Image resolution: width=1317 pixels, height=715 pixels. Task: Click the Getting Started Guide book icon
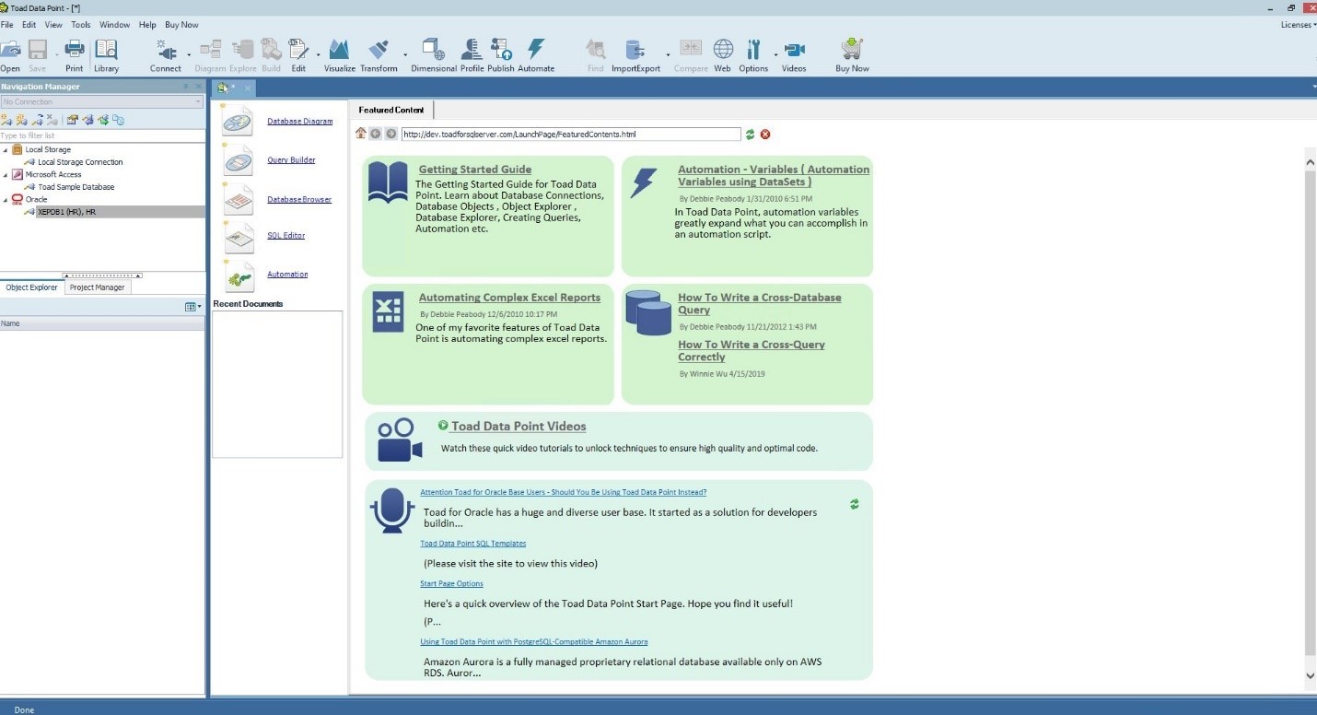coord(388,182)
